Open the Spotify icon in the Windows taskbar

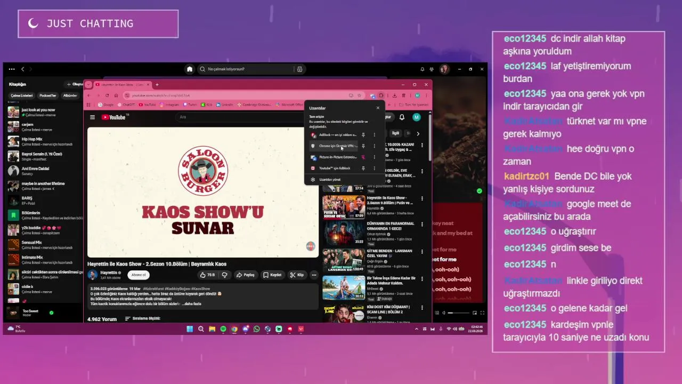[223, 329]
